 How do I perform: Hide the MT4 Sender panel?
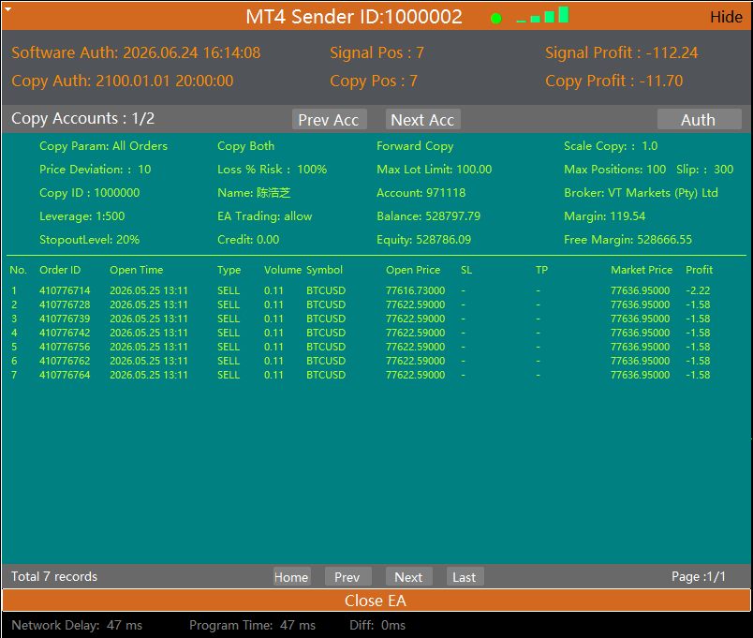pyautogui.click(x=726, y=17)
